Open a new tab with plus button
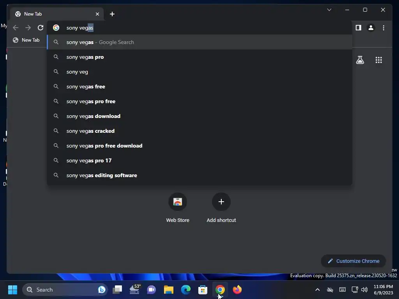399x299 pixels. pos(112,14)
